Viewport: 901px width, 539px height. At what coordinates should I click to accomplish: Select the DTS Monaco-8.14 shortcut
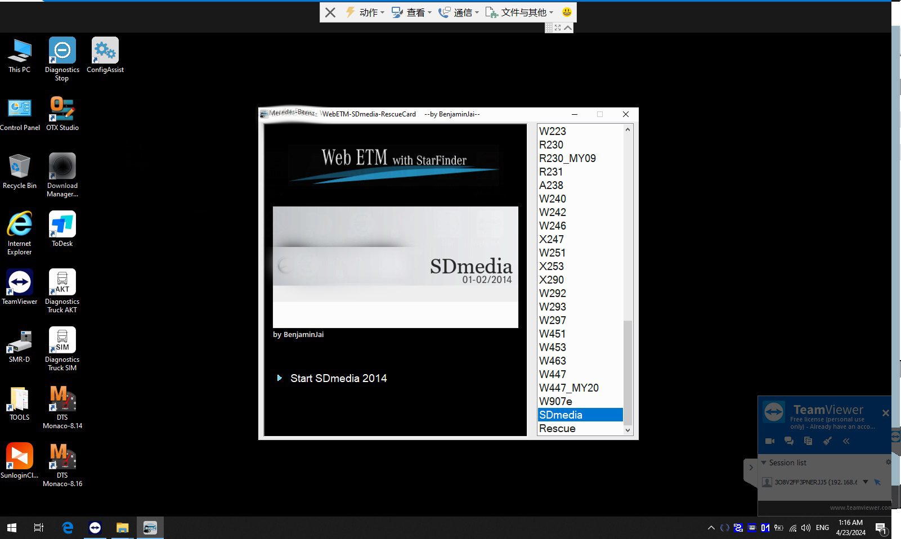pos(62,407)
